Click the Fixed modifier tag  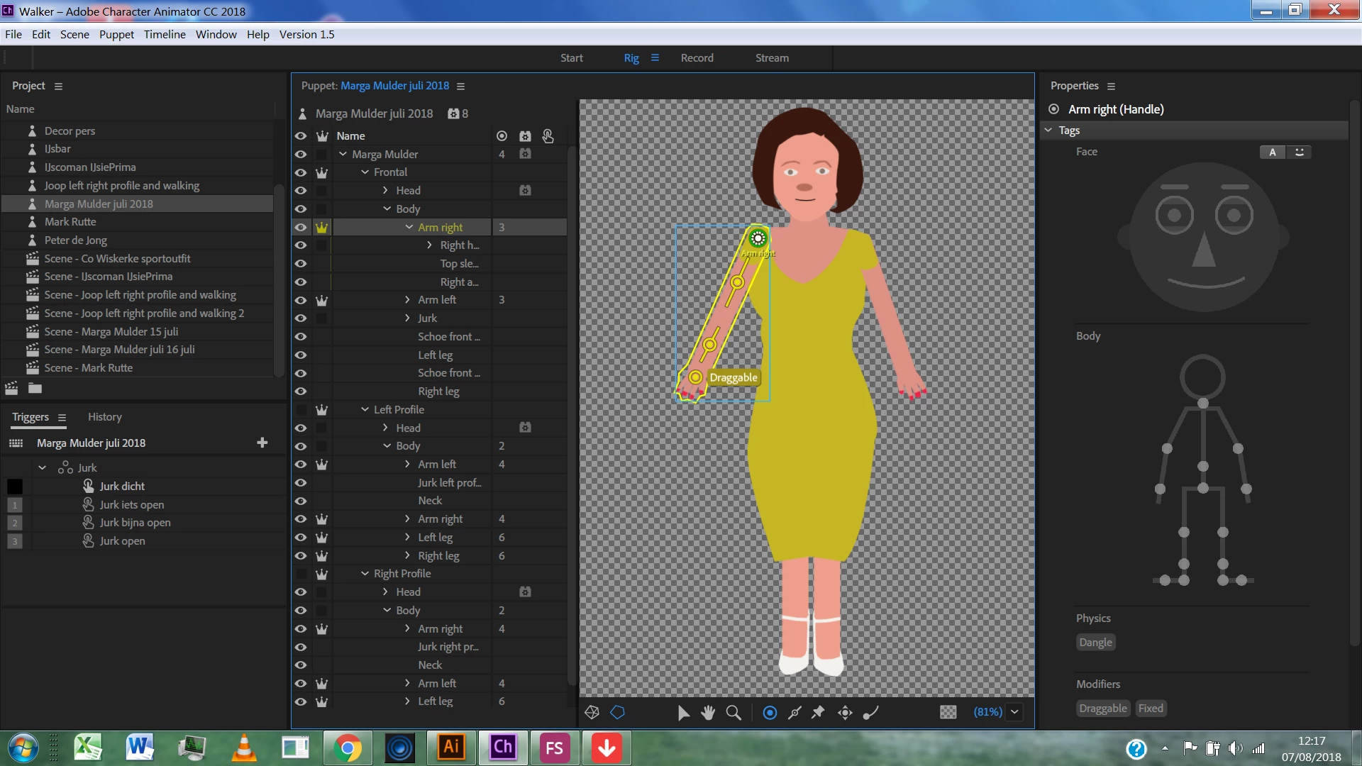click(1150, 709)
